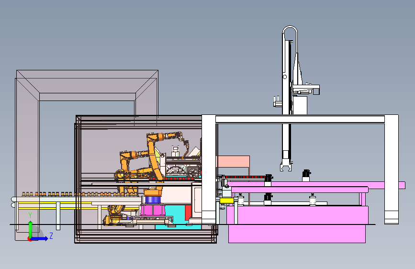Select the large pink base block at bottom

pos(297,234)
